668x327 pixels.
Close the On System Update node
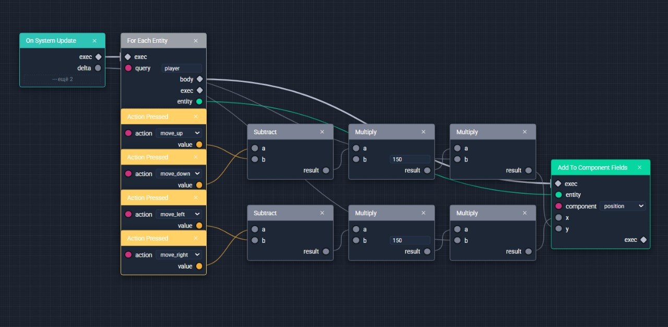click(x=94, y=41)
